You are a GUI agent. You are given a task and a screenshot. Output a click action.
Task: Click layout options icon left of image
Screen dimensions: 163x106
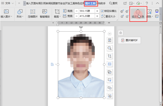(52, 64)
